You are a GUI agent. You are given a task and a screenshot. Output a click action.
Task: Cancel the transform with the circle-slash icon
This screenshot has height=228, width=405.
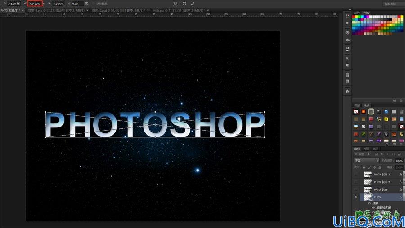pyautogui.click(x=184, y=4)
